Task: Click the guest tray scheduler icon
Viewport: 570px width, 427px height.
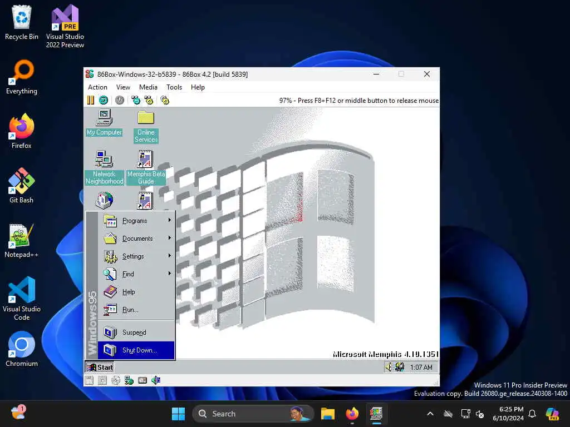Action: [400, 367]
